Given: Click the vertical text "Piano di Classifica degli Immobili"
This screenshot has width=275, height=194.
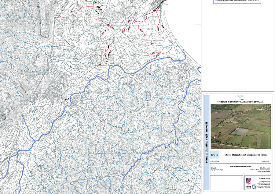Looking at the screenshot, I should [207, 143].
